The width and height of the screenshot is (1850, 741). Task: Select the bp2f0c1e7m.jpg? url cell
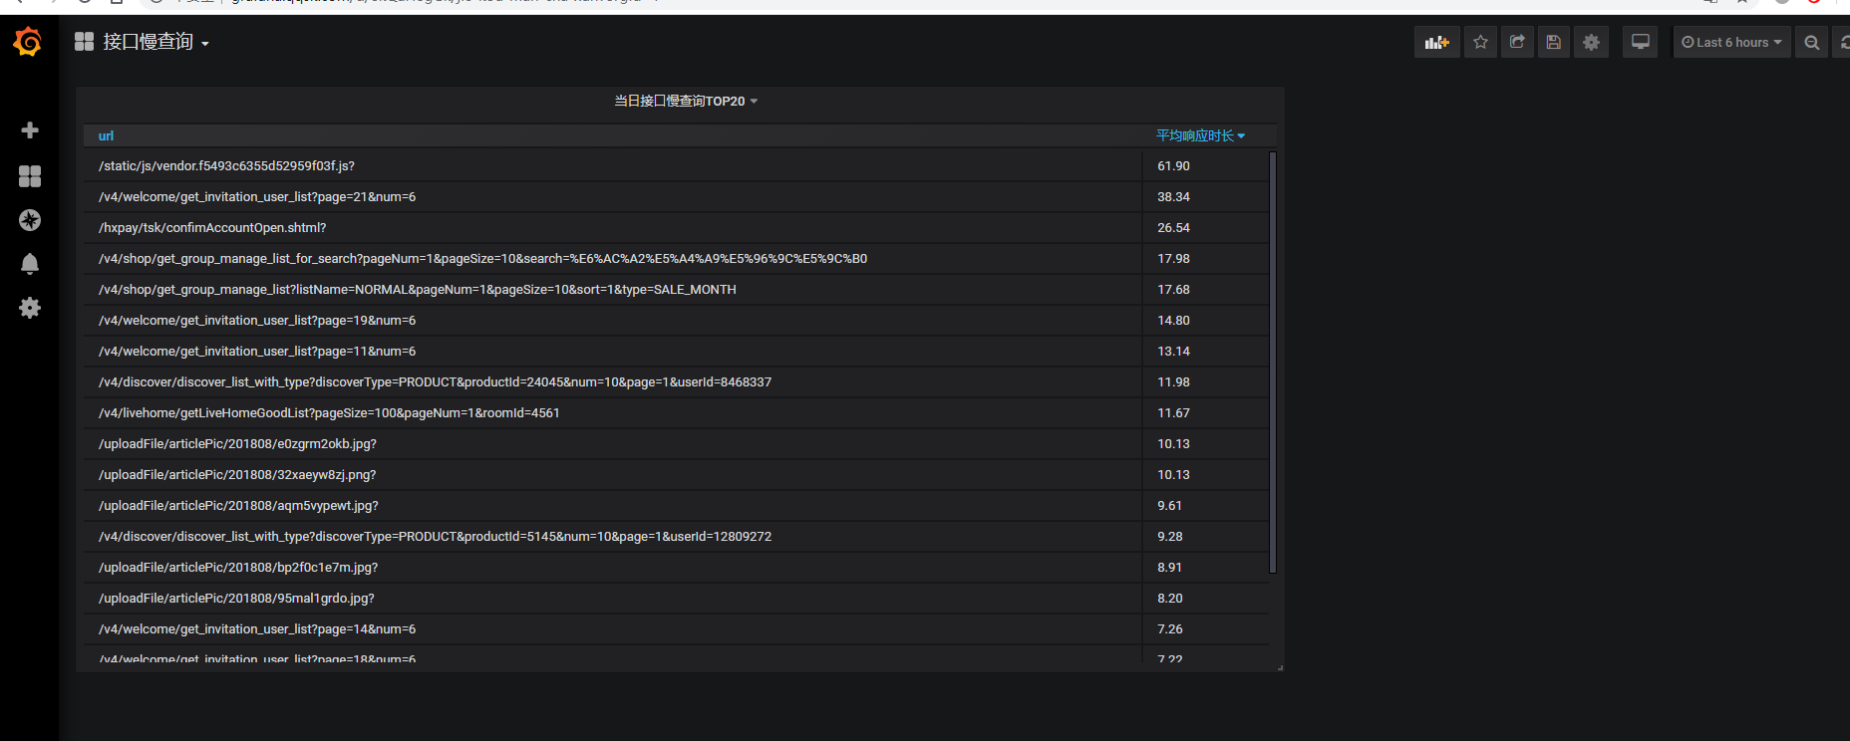[x=613, y=567]
